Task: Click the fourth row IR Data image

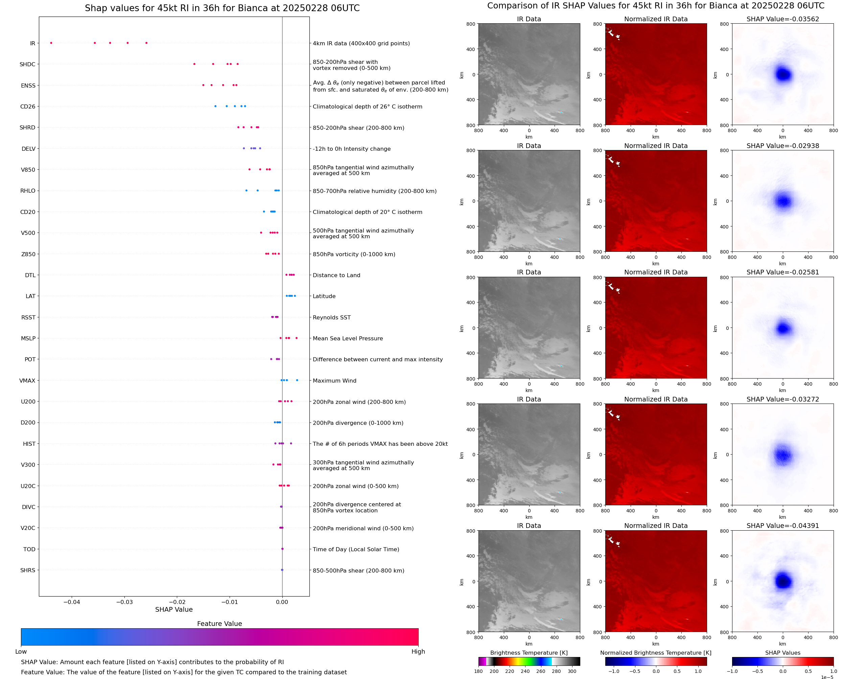Action: tap(529, 455)
